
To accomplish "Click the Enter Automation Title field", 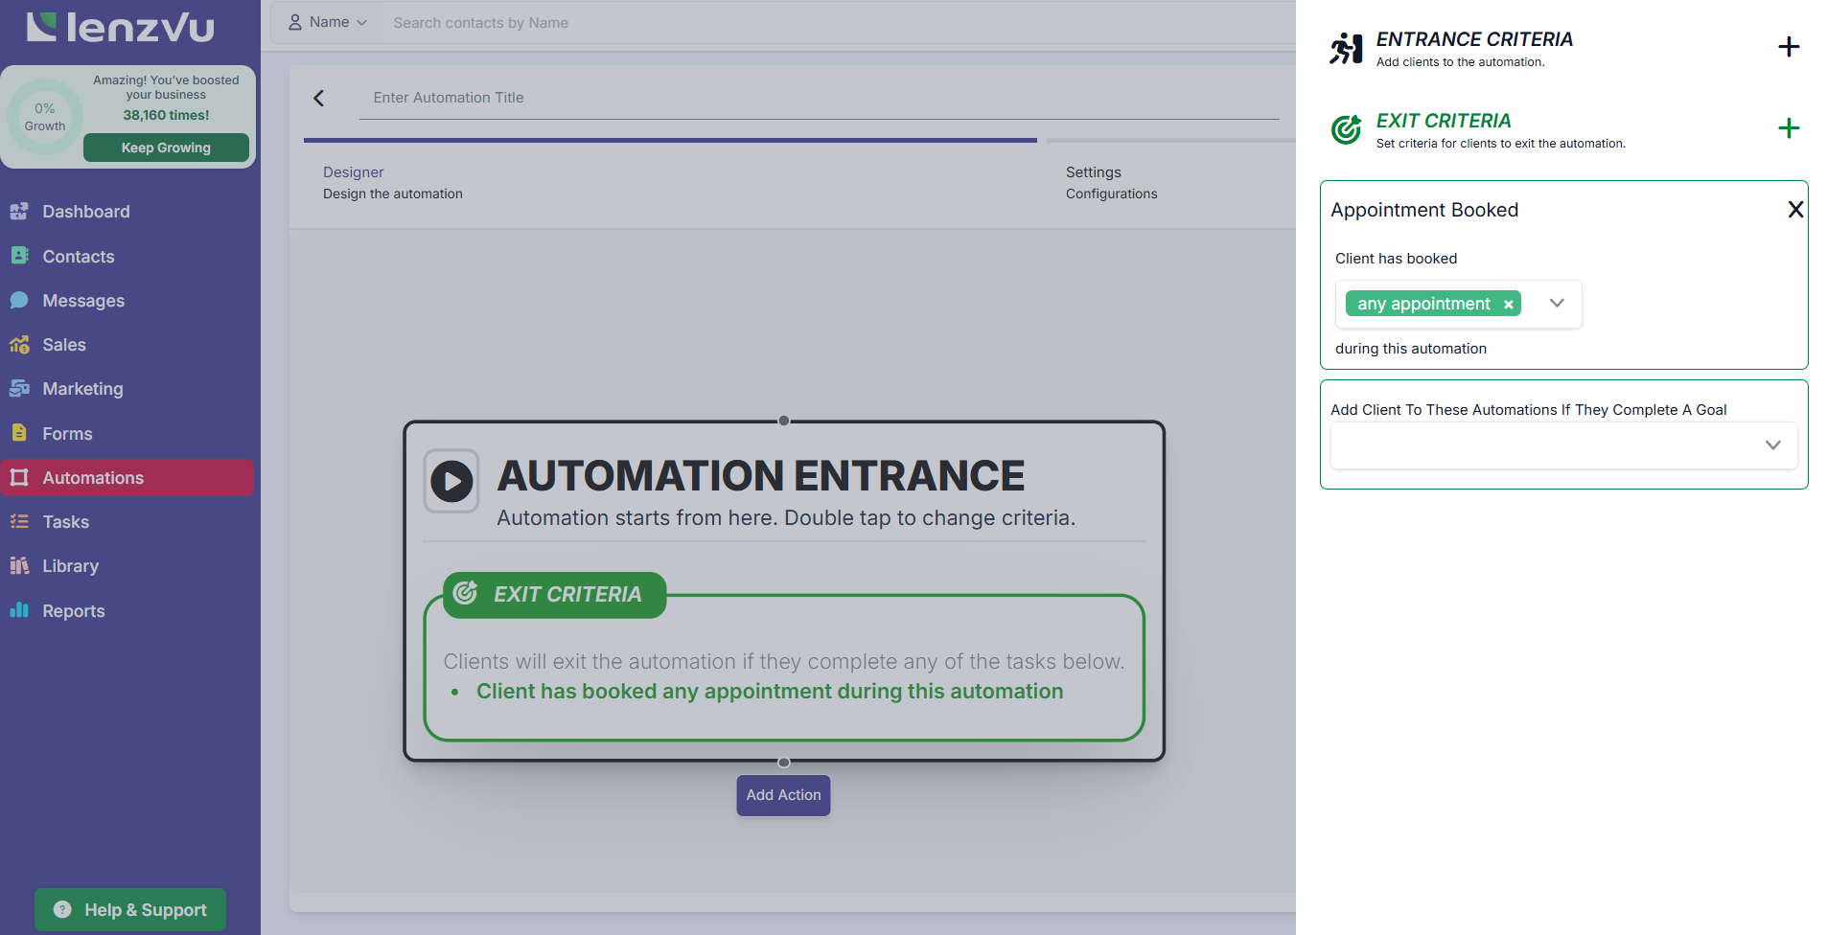I will click(x=820, y=98).
